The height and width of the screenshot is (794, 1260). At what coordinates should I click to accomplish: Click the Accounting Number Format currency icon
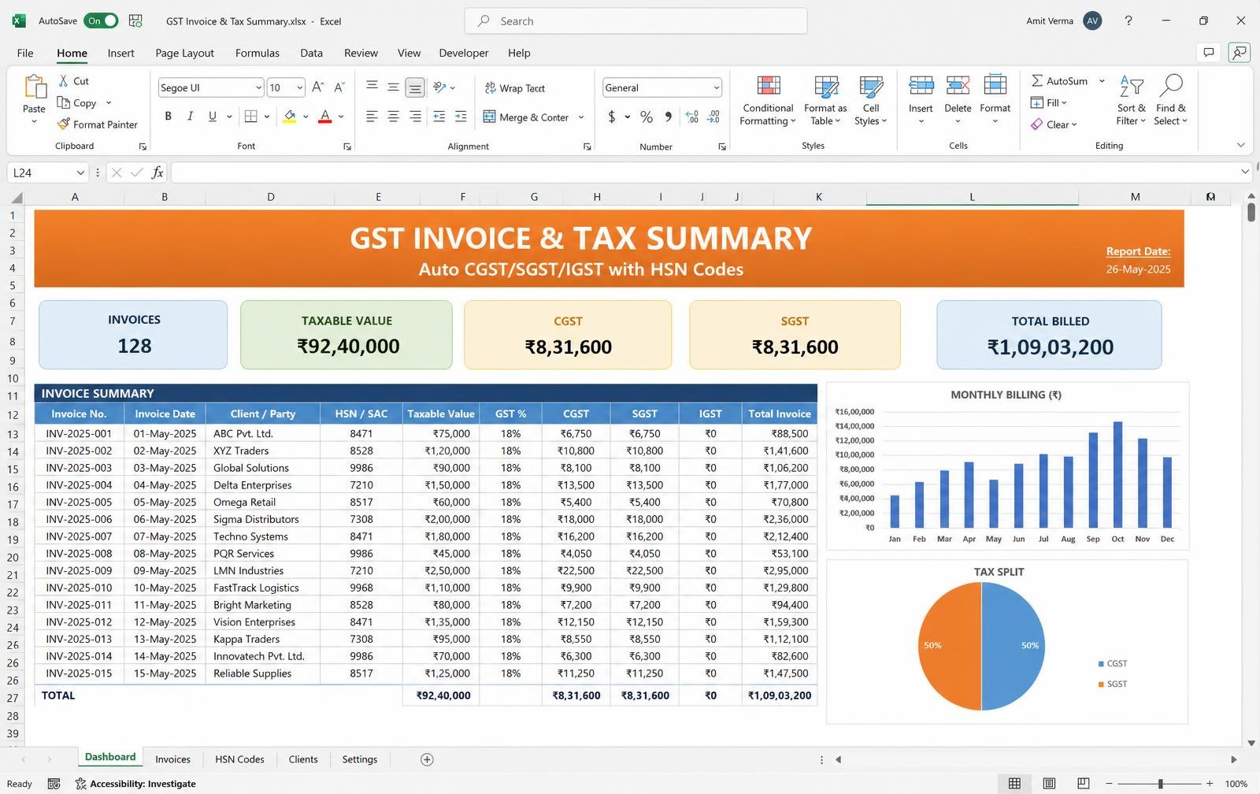click(612, 117)
